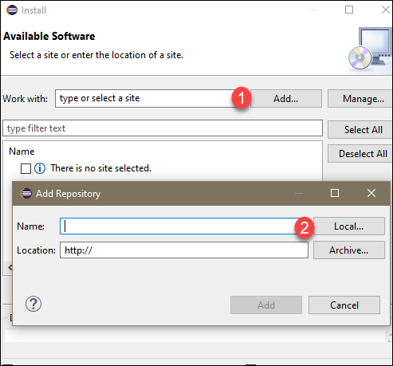This screenshot has height=366, width=393.
Task: Open help via the question mark icon
Action: (33, 304)
